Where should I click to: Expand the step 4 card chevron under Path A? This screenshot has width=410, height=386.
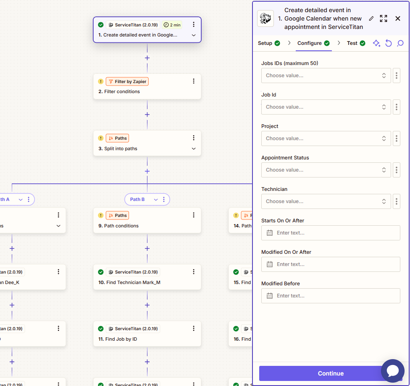[58, 226]
